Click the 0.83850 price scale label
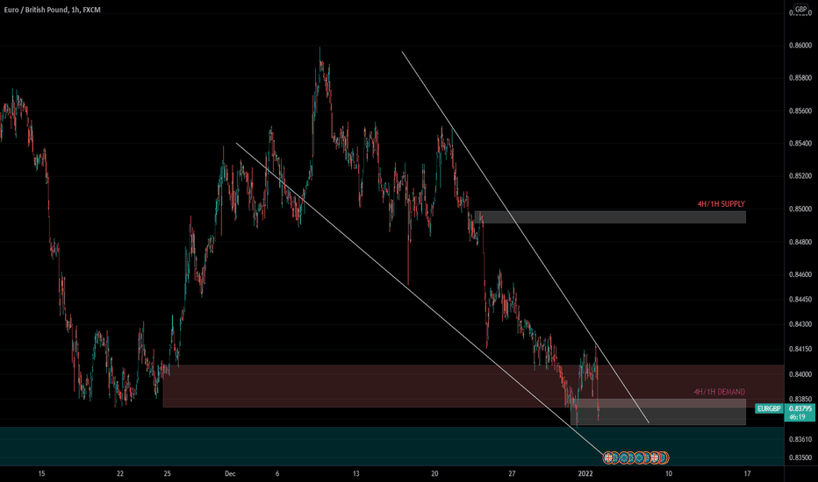 [800, 399]
